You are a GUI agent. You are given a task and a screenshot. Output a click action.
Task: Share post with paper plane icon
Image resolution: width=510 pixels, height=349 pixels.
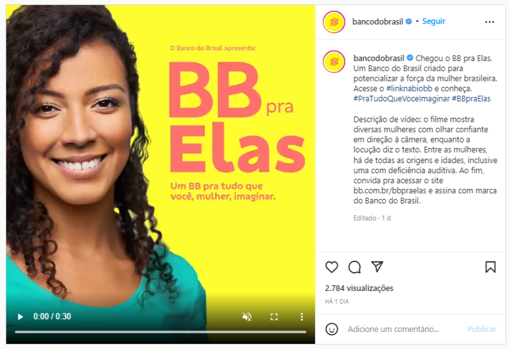(377, 266)
